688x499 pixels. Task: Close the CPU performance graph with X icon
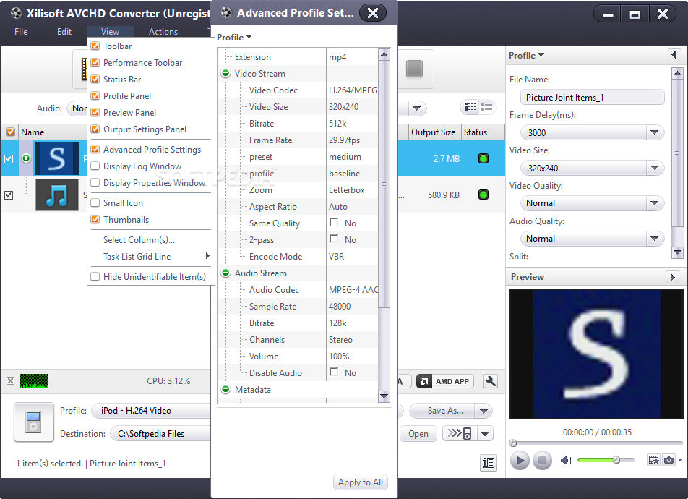coord(11,381)
